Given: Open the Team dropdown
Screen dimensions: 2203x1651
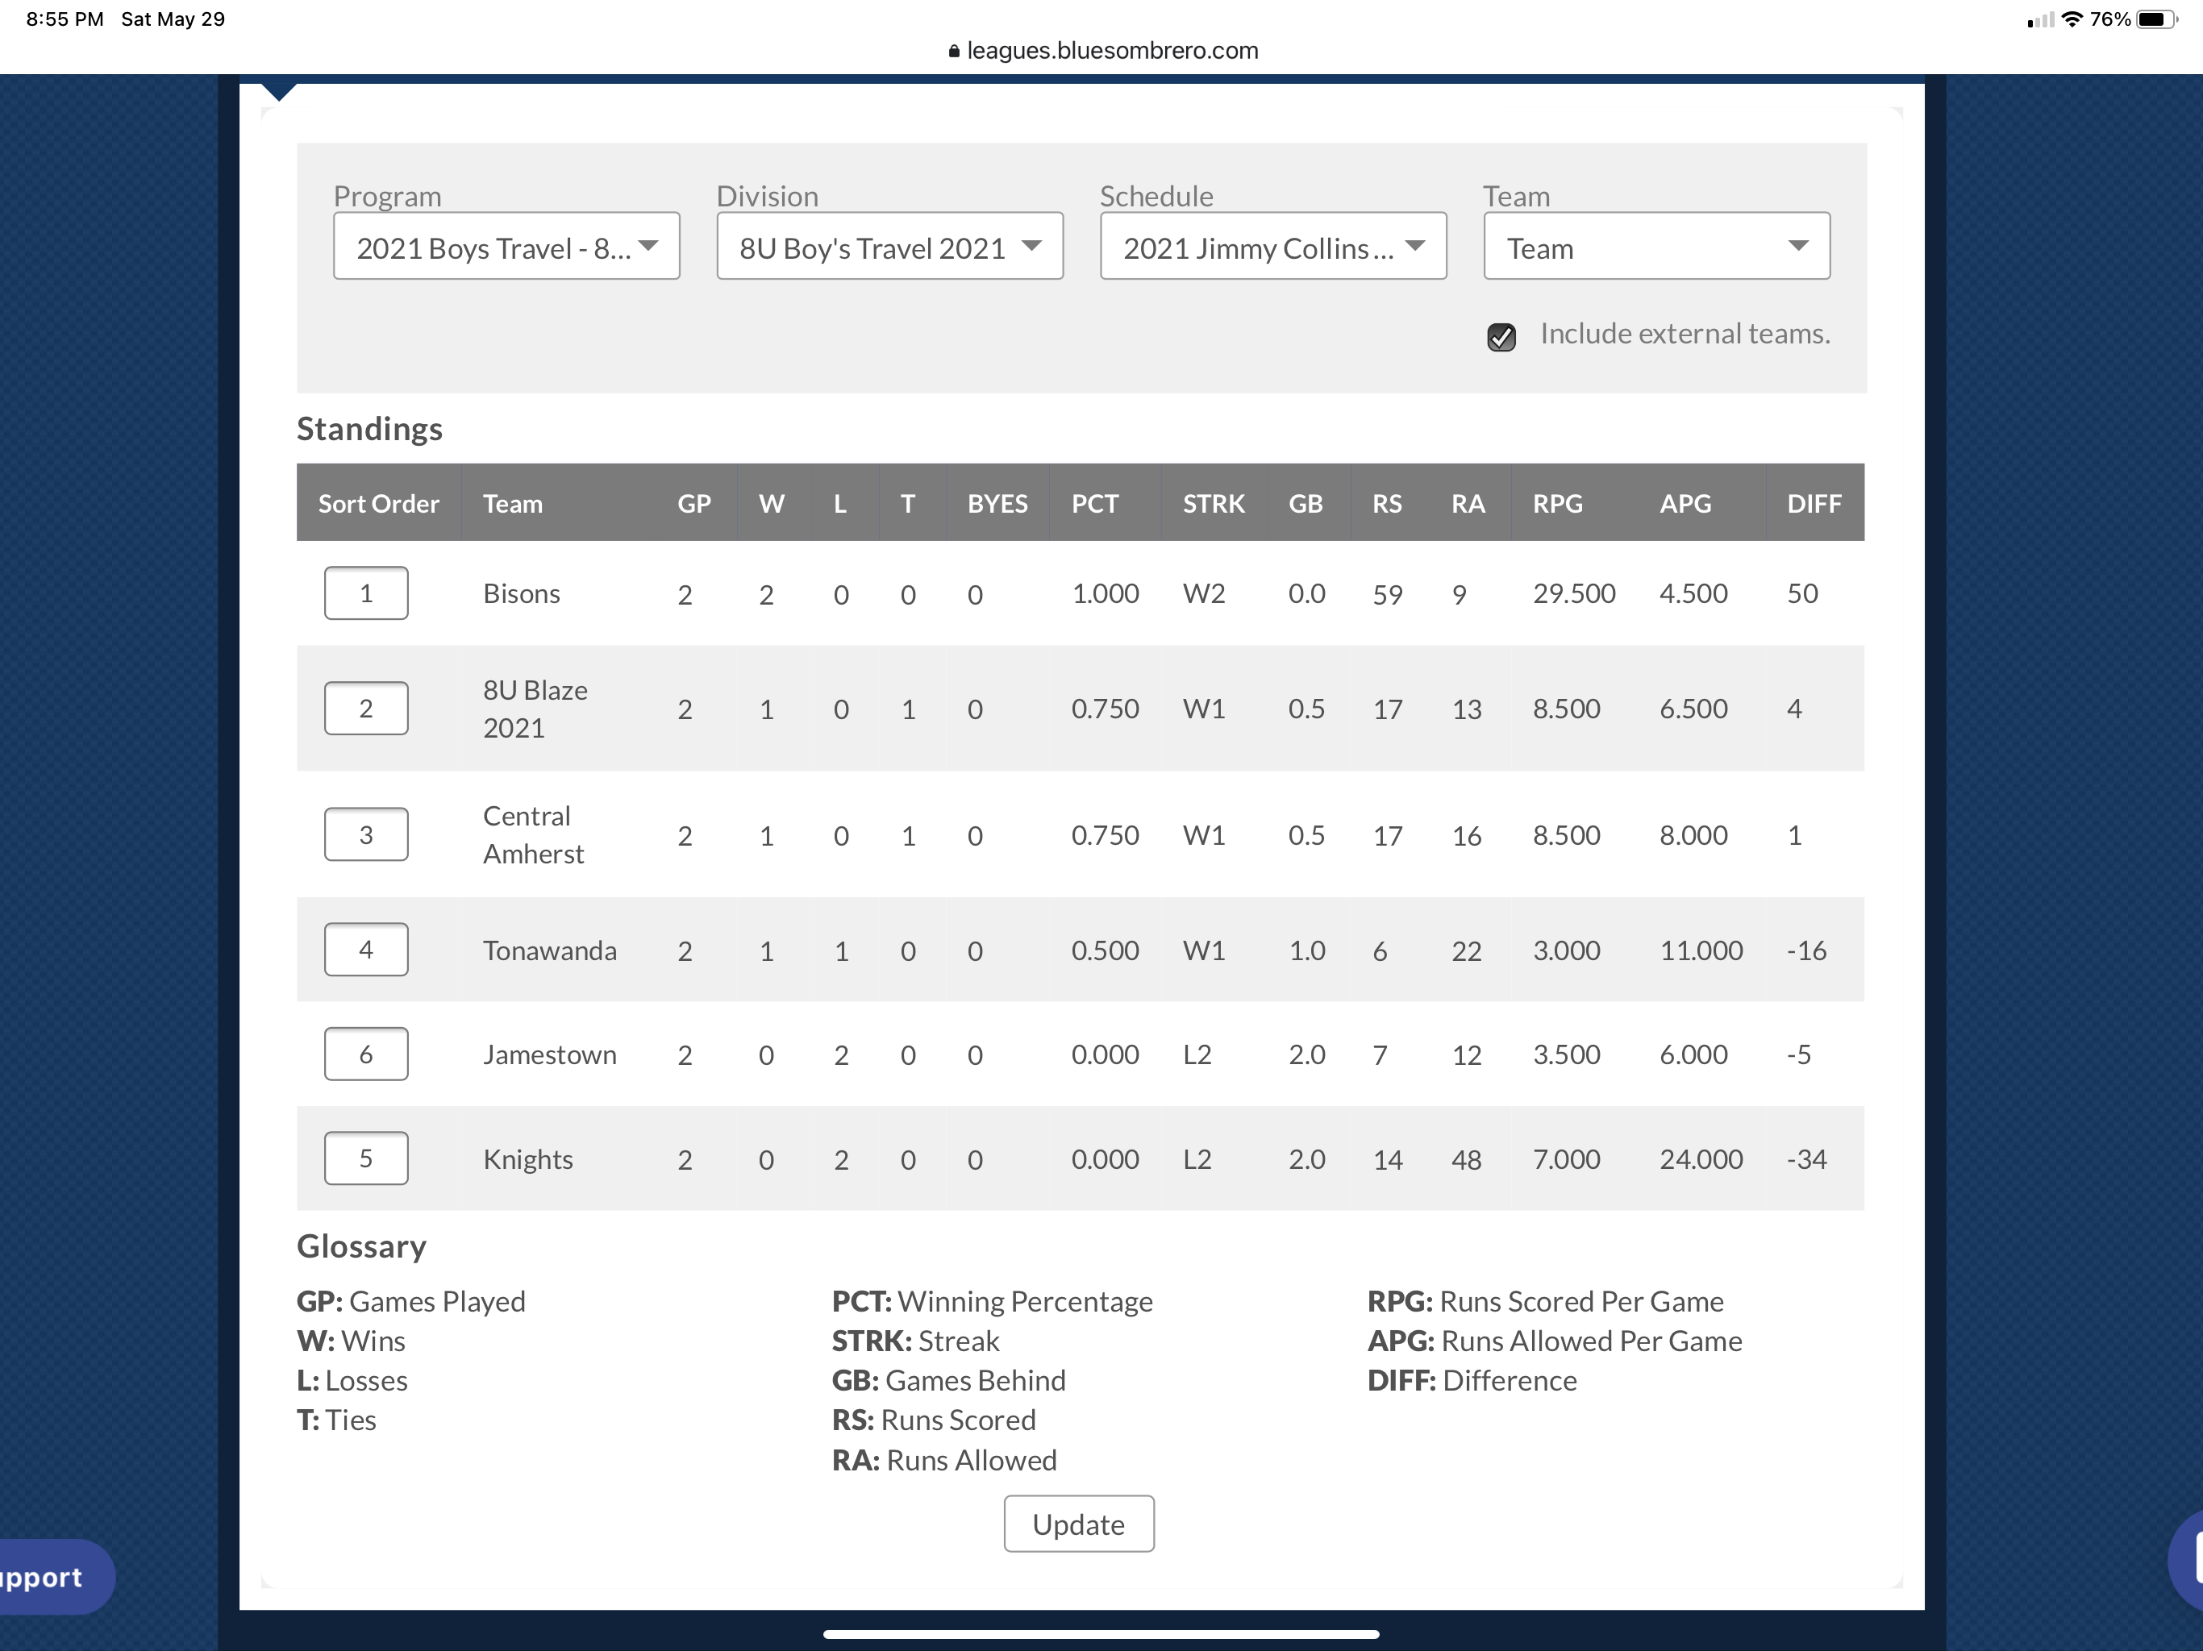Looking at the screenshot, I should (x=1656, y=246).
